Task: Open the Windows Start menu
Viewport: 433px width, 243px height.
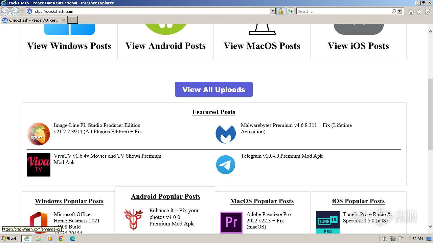Action: pos(9,238)
